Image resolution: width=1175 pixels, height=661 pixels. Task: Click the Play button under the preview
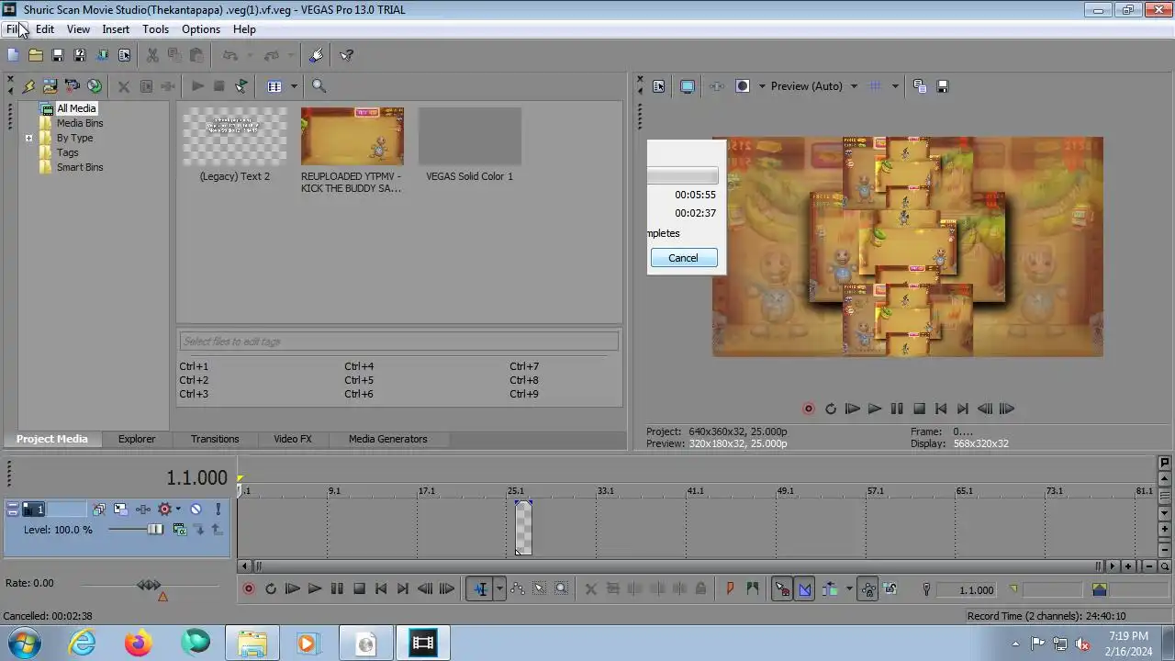click(x=875, y=409)
